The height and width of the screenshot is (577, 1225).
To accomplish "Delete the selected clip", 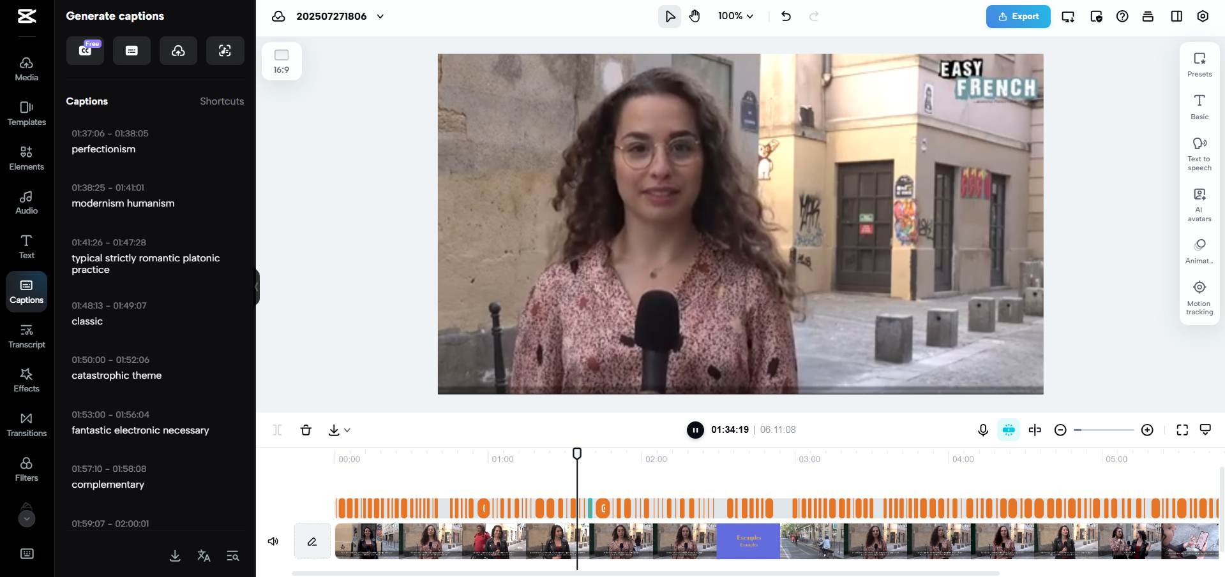I will coord(306,430).
